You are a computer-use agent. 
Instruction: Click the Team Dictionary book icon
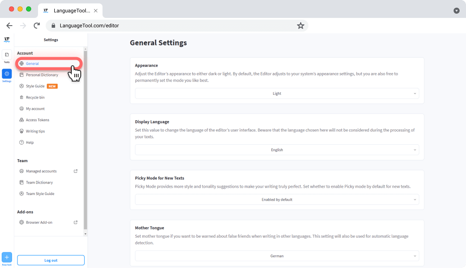pyautogui.click(x=21, y=183)
